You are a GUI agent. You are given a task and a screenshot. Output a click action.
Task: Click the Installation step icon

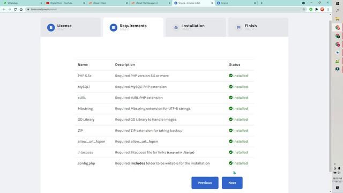point(176,27)
